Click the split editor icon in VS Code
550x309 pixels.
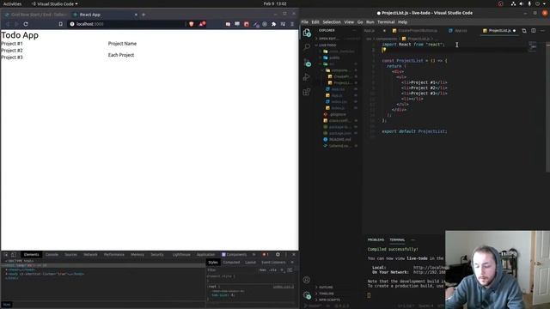pos(534,31)
